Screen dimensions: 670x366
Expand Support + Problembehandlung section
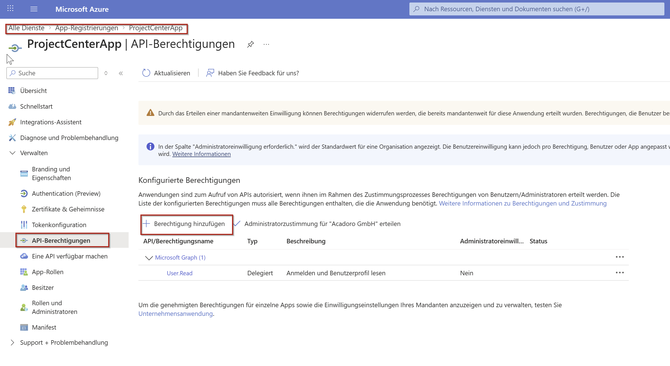tap(12, 342)
